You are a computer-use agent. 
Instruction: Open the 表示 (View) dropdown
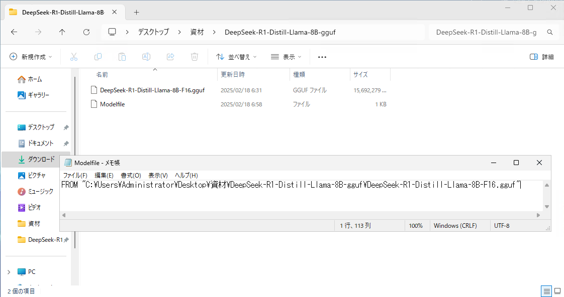pos(286,57)
